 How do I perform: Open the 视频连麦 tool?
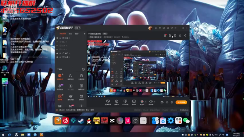coord(60,87)
